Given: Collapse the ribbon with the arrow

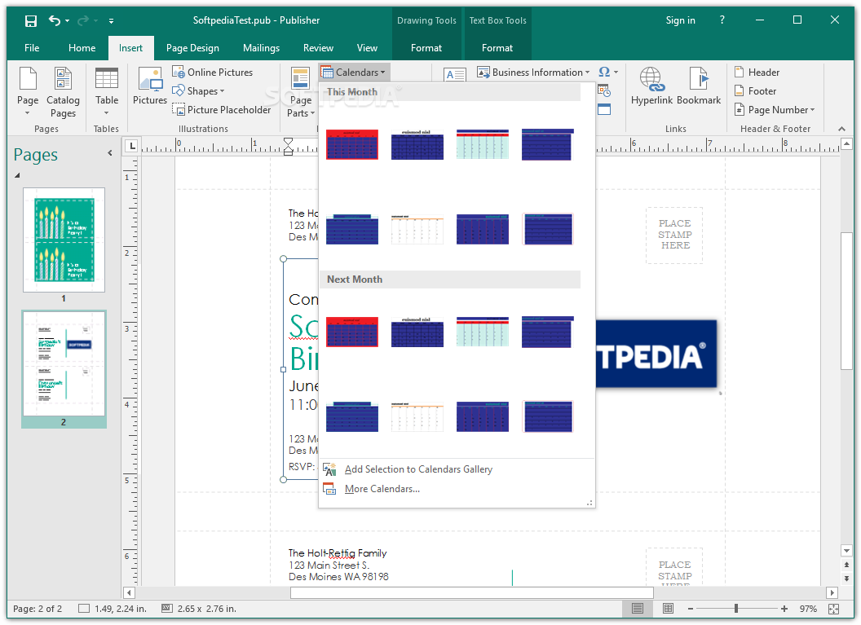Looking at the screenshot, I should 841,129.
